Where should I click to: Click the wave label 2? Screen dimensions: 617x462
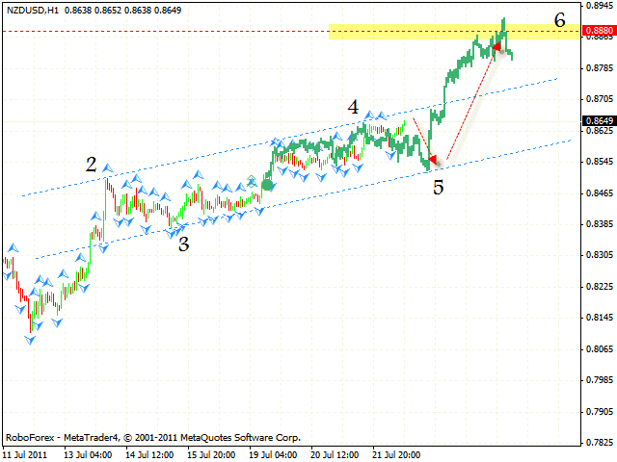pos(91,165)
